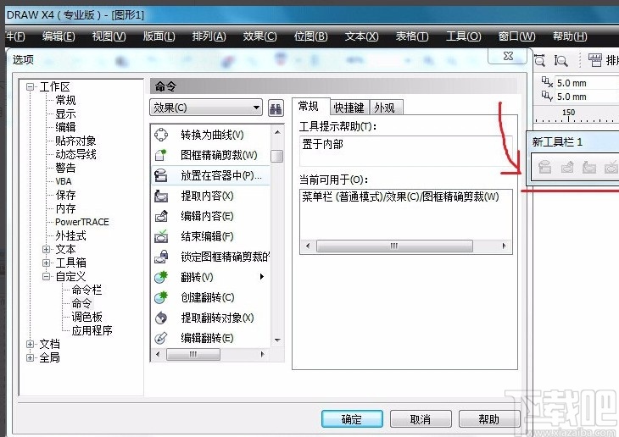Click the zoom icon in main toolbar

pyautogui.click(x=539, y=60)
